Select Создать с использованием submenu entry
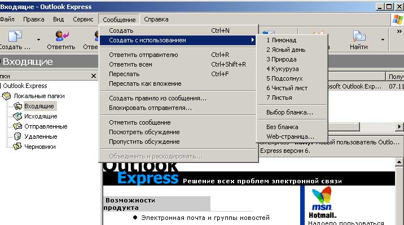Screen dimensions: 404x225 [x=178, y=40]
